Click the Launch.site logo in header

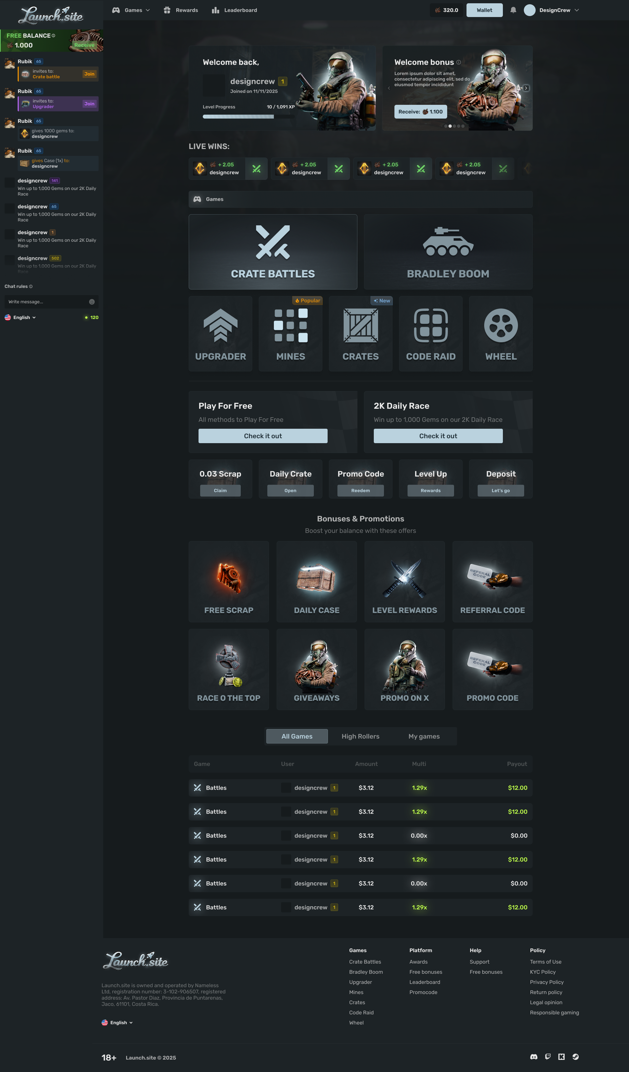point(51,15)
